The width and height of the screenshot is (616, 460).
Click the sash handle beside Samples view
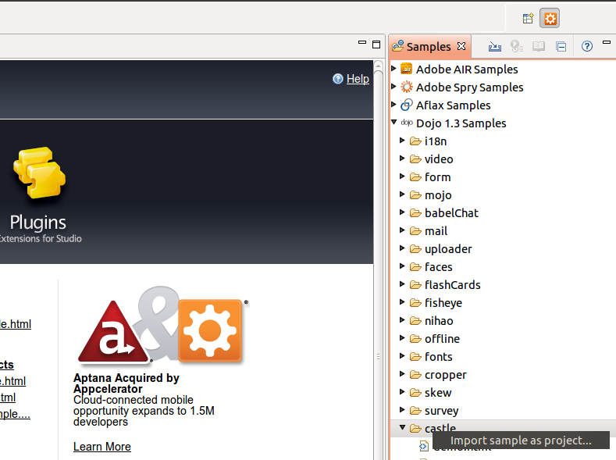[x=386, y=247]
